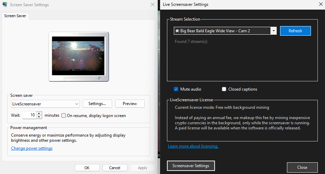Close the Live Screensaver Settings window
The height and width of the screenshot is (174, 325).
tap(321, 4)
